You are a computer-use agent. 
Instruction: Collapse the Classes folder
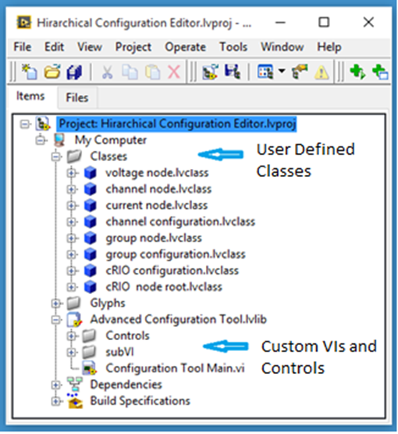(x=56, y=157)
